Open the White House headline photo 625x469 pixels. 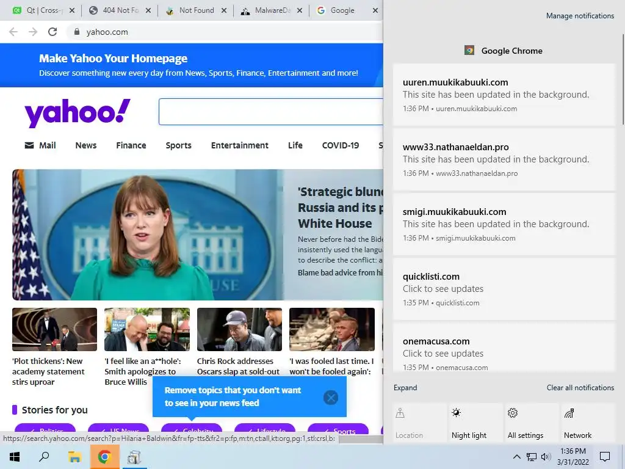click(148, 234)
